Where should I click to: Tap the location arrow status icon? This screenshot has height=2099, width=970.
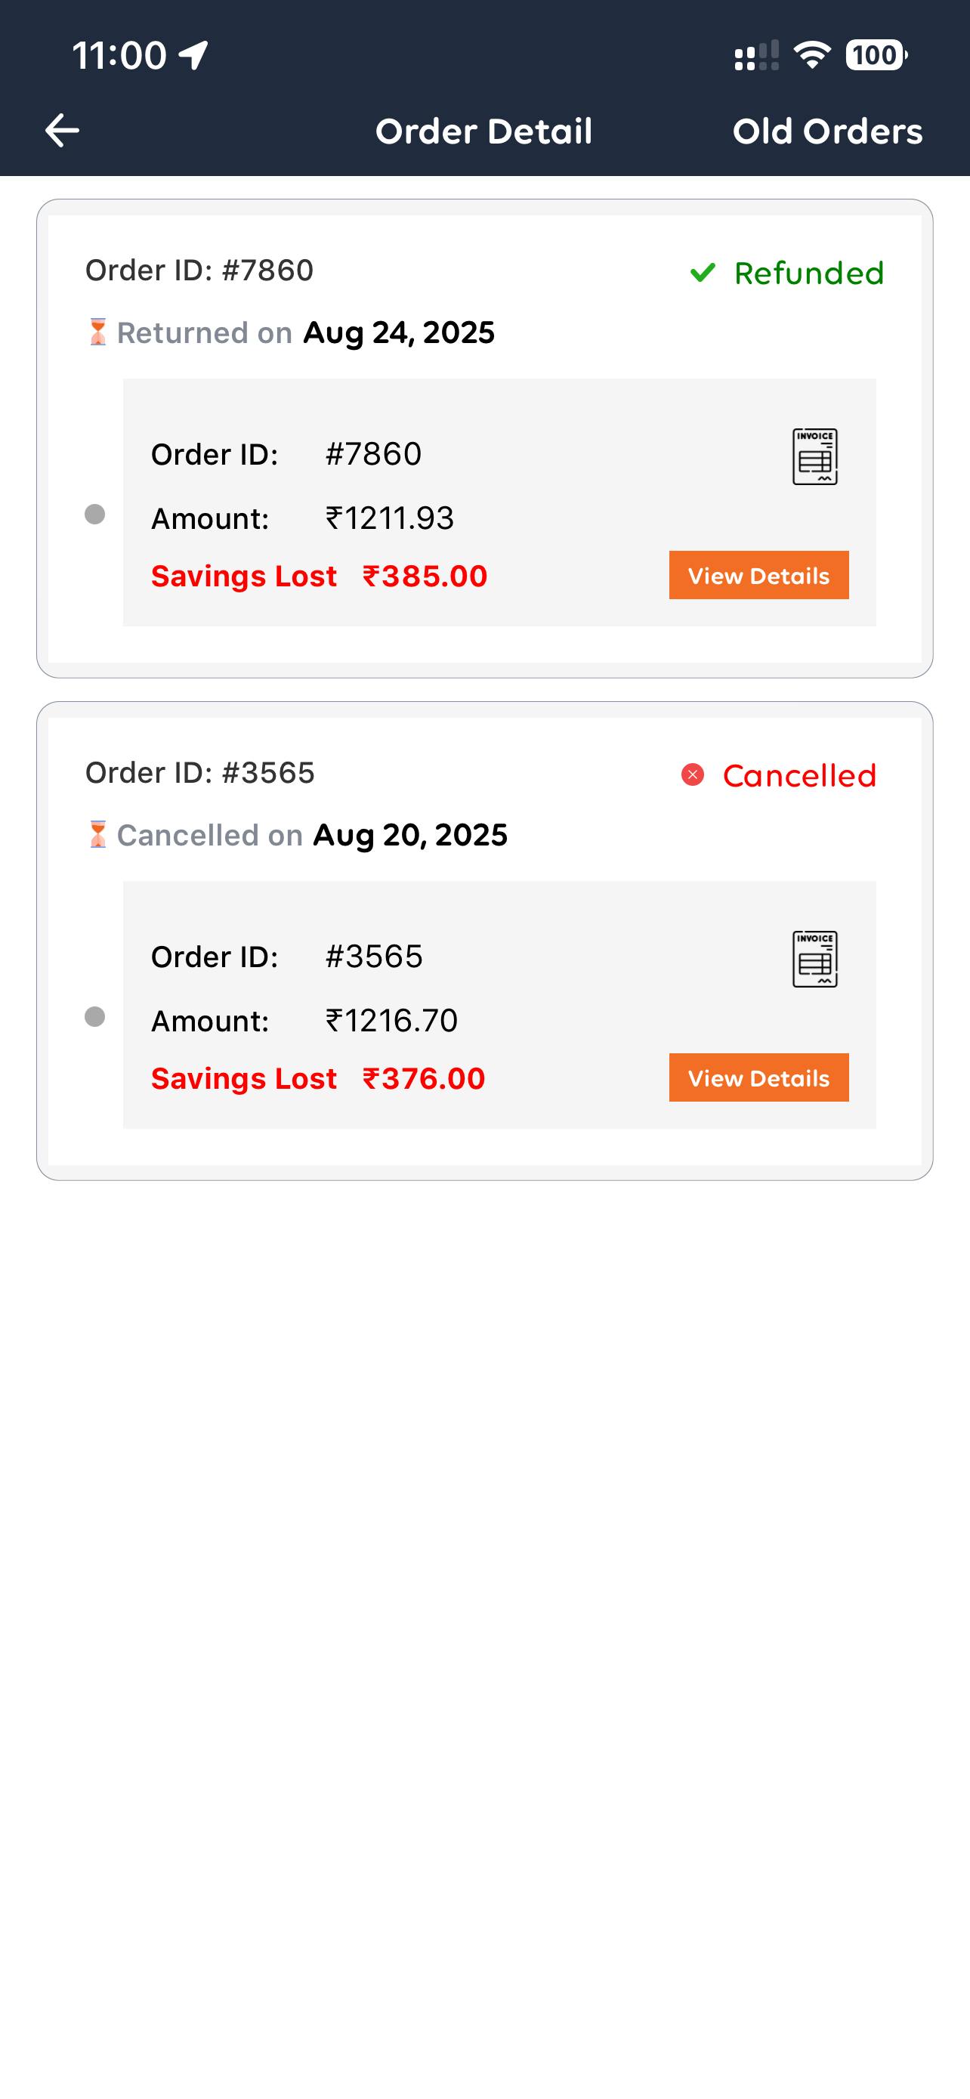[x=194, y=55]
